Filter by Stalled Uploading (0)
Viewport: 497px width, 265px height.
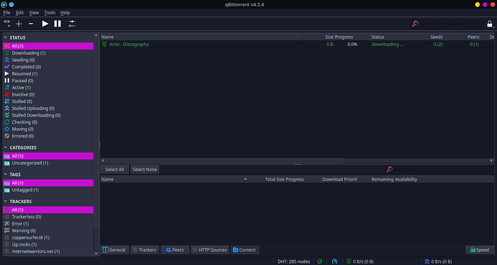[48, 109]
